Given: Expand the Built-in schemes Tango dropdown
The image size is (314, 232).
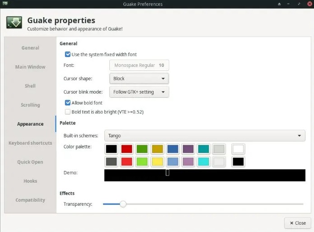Looking at the screenshot, I should click(205, 136).
